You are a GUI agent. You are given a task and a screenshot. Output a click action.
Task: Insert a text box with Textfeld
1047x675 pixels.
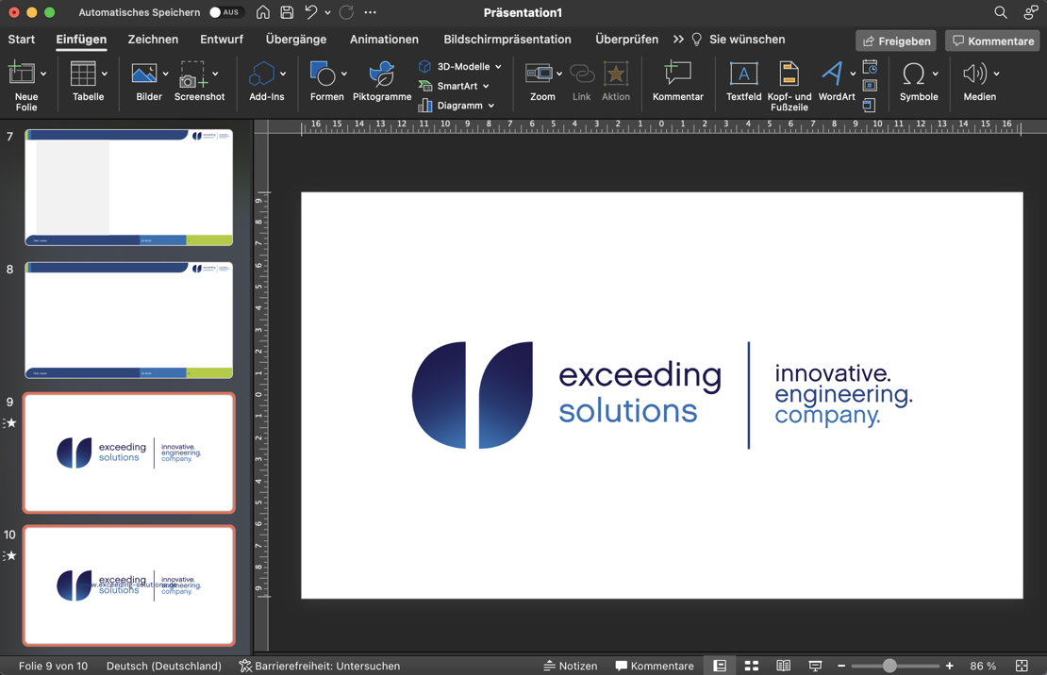coord(743,81)
